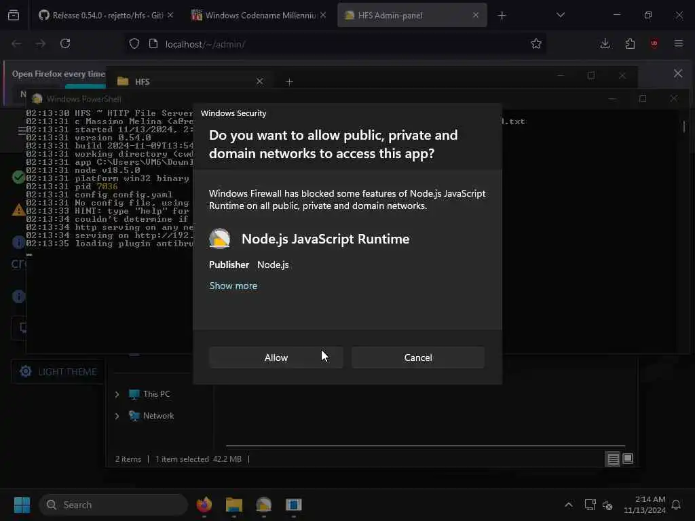Select Network in the navigation pane
Image resolution: width=695 pixels, height=521 pixels.
coord(151,416)
